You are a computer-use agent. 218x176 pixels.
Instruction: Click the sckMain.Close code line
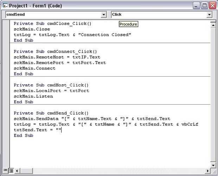click(32, 29)
